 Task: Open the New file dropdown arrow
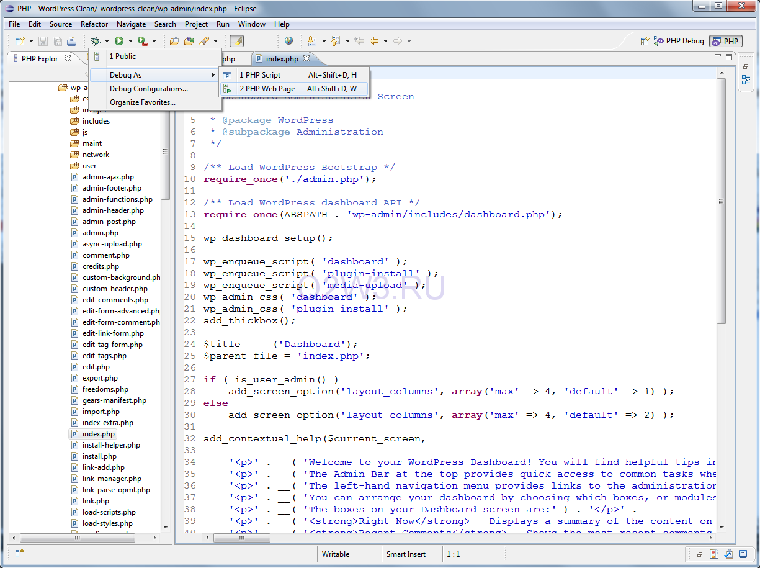point(31,42)
